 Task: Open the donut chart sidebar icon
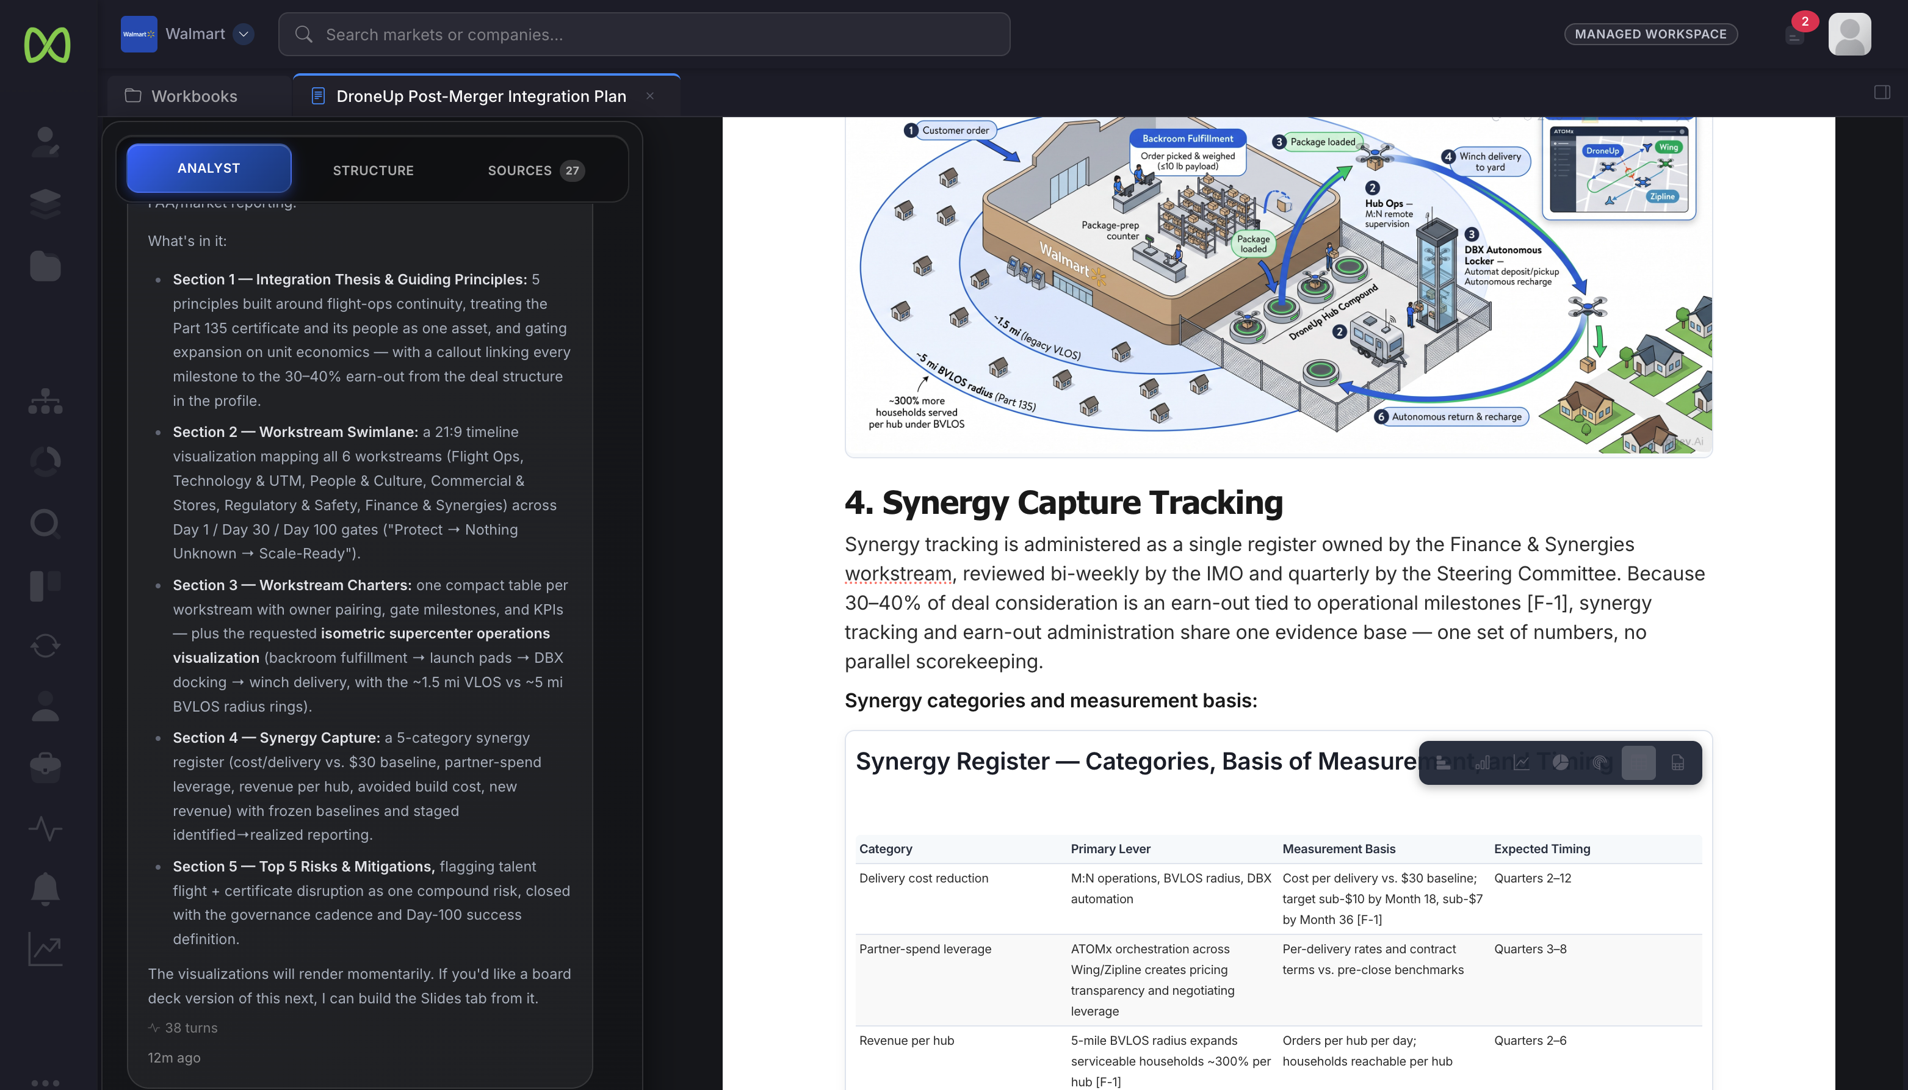coord(46,461)
